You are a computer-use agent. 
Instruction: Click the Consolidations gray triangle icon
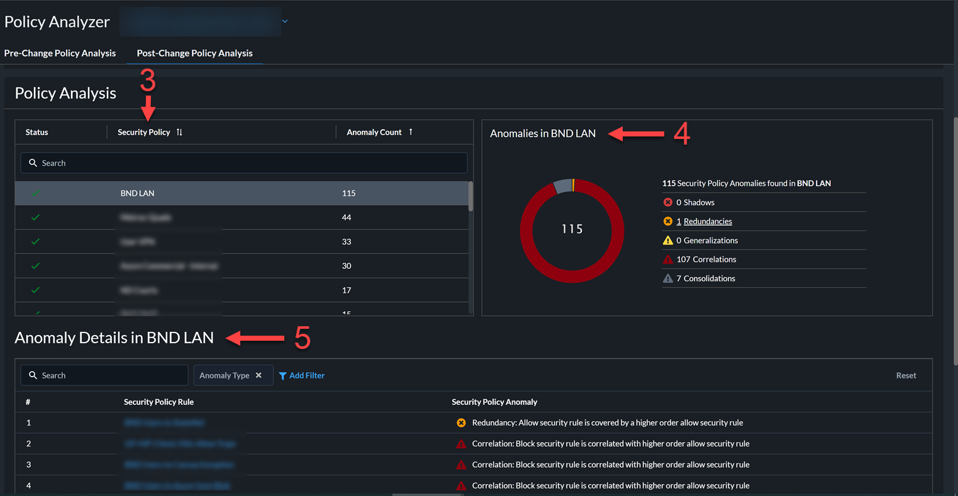[x=668, y=278]
